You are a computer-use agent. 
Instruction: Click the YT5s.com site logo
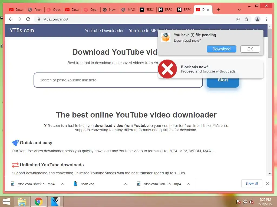coord(22,30)
